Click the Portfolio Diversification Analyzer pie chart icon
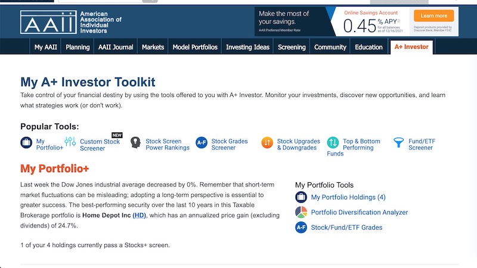 [x=301, y=212]
